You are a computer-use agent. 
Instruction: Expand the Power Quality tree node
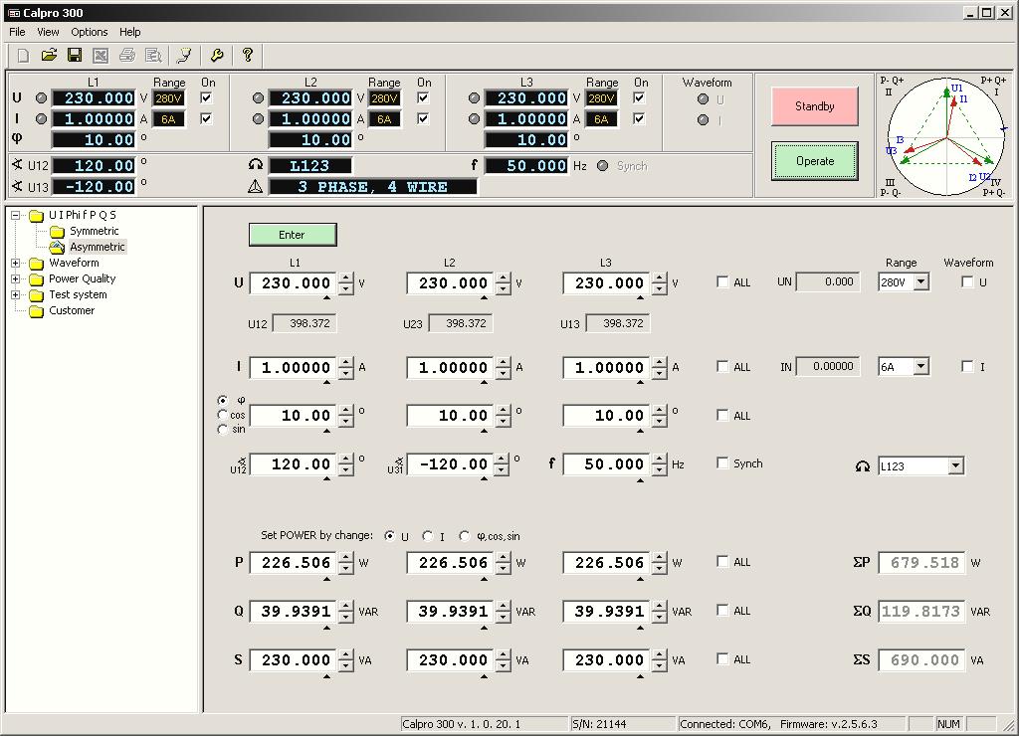16,278
